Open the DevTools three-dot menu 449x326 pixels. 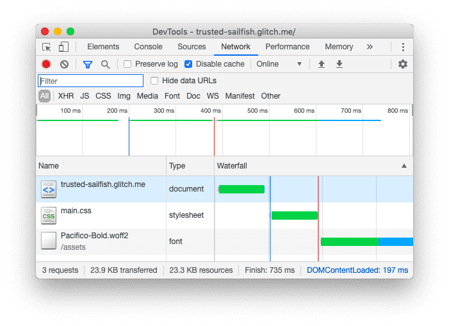403,47
